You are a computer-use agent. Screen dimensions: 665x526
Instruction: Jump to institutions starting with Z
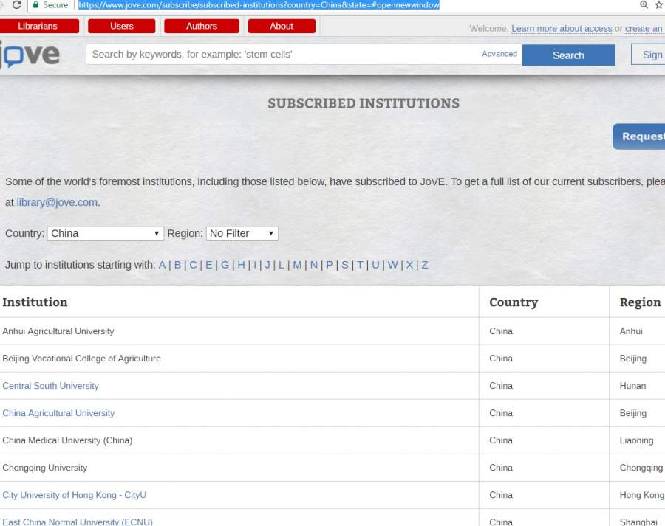[425, 265]
